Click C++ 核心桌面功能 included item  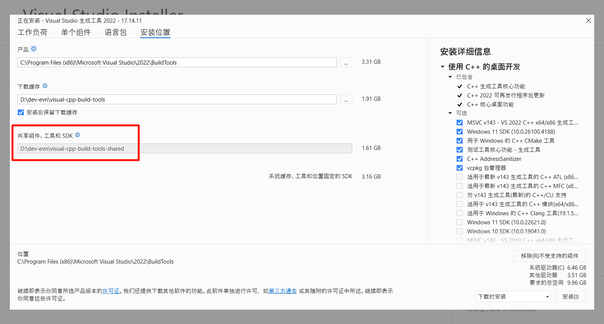tap(490, 104)
